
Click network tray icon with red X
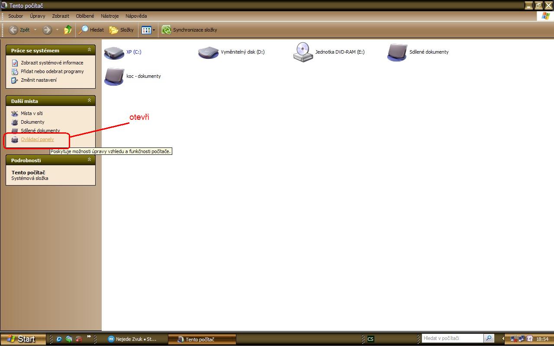tap(514, 339)
